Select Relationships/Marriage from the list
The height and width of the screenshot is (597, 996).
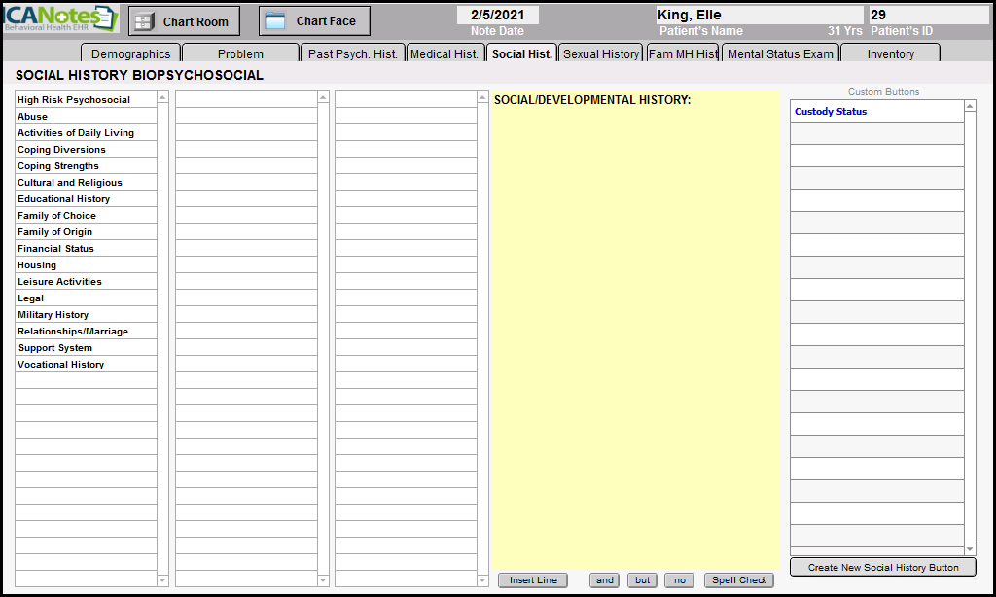tap(73, 332)
